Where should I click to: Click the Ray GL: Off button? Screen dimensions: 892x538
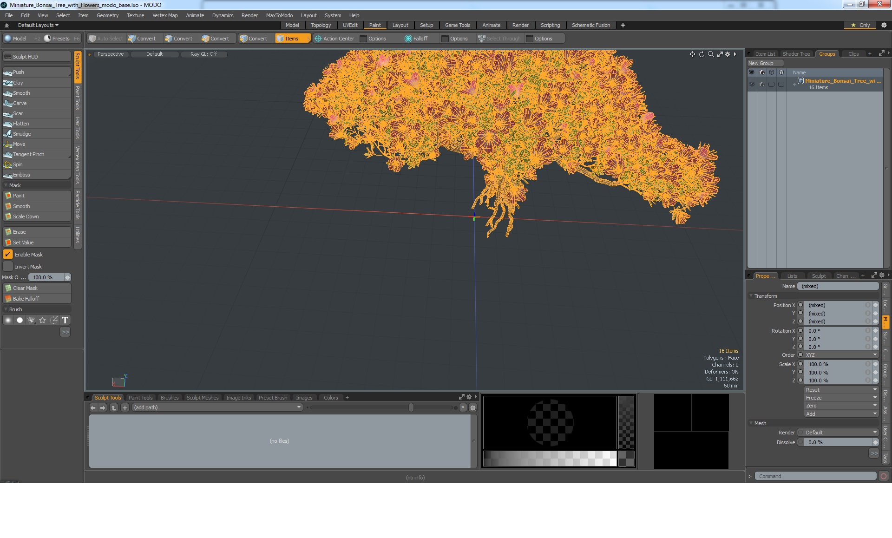pyautogui.click(x=203, y=54)
